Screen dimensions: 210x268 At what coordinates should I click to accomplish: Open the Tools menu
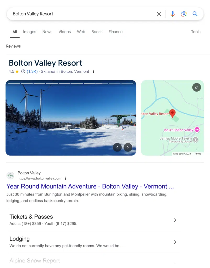[x=196, y=32]
